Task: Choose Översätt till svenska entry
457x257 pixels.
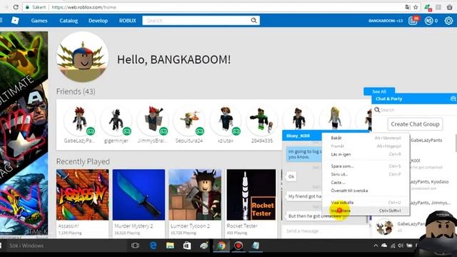Action: pyautogui.click(x=366, y=191)
